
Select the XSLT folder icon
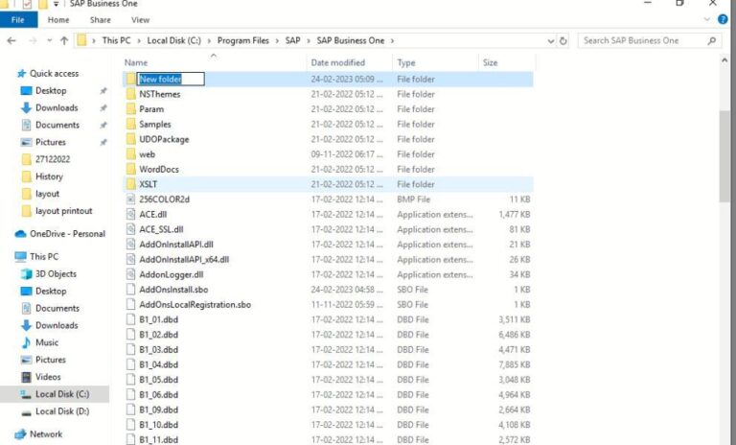click(131, 184)
